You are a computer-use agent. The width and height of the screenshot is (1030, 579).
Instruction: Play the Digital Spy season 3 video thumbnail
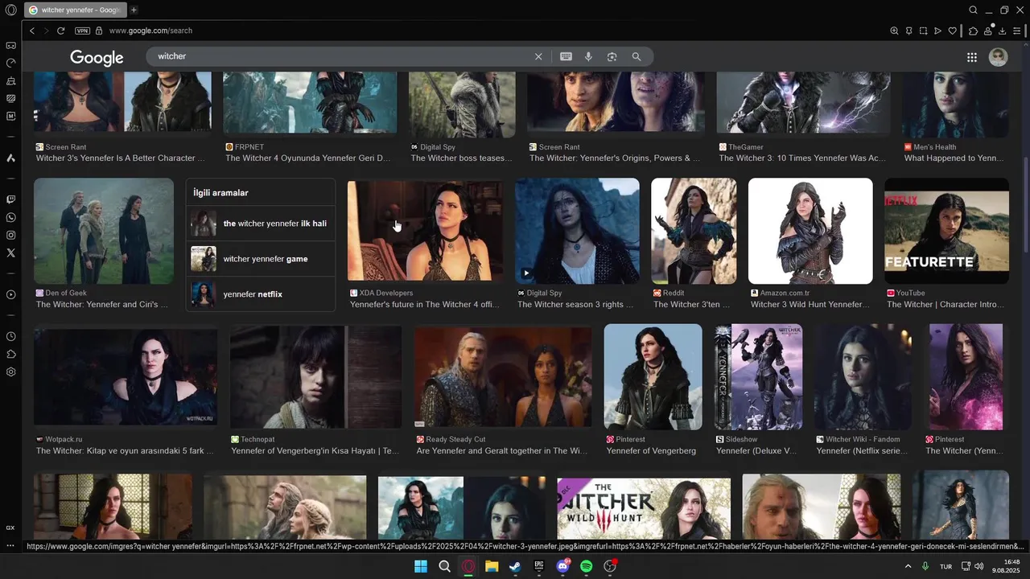(x=577, y=231)
